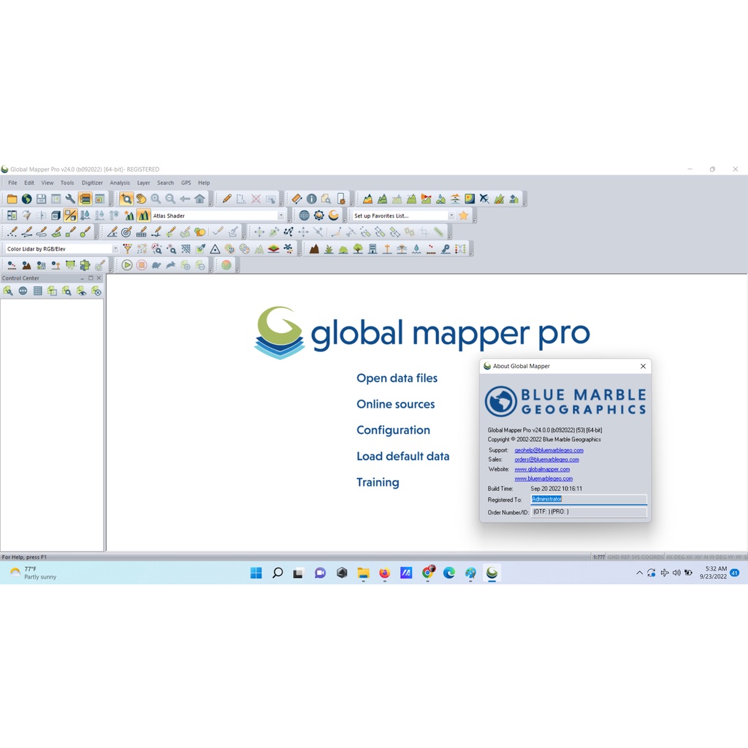Click the stop recording square icon
This screenshot has width=748, height=748.
coord(142,265)
